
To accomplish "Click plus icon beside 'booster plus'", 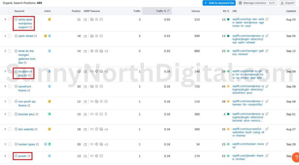I will point(16,114).
